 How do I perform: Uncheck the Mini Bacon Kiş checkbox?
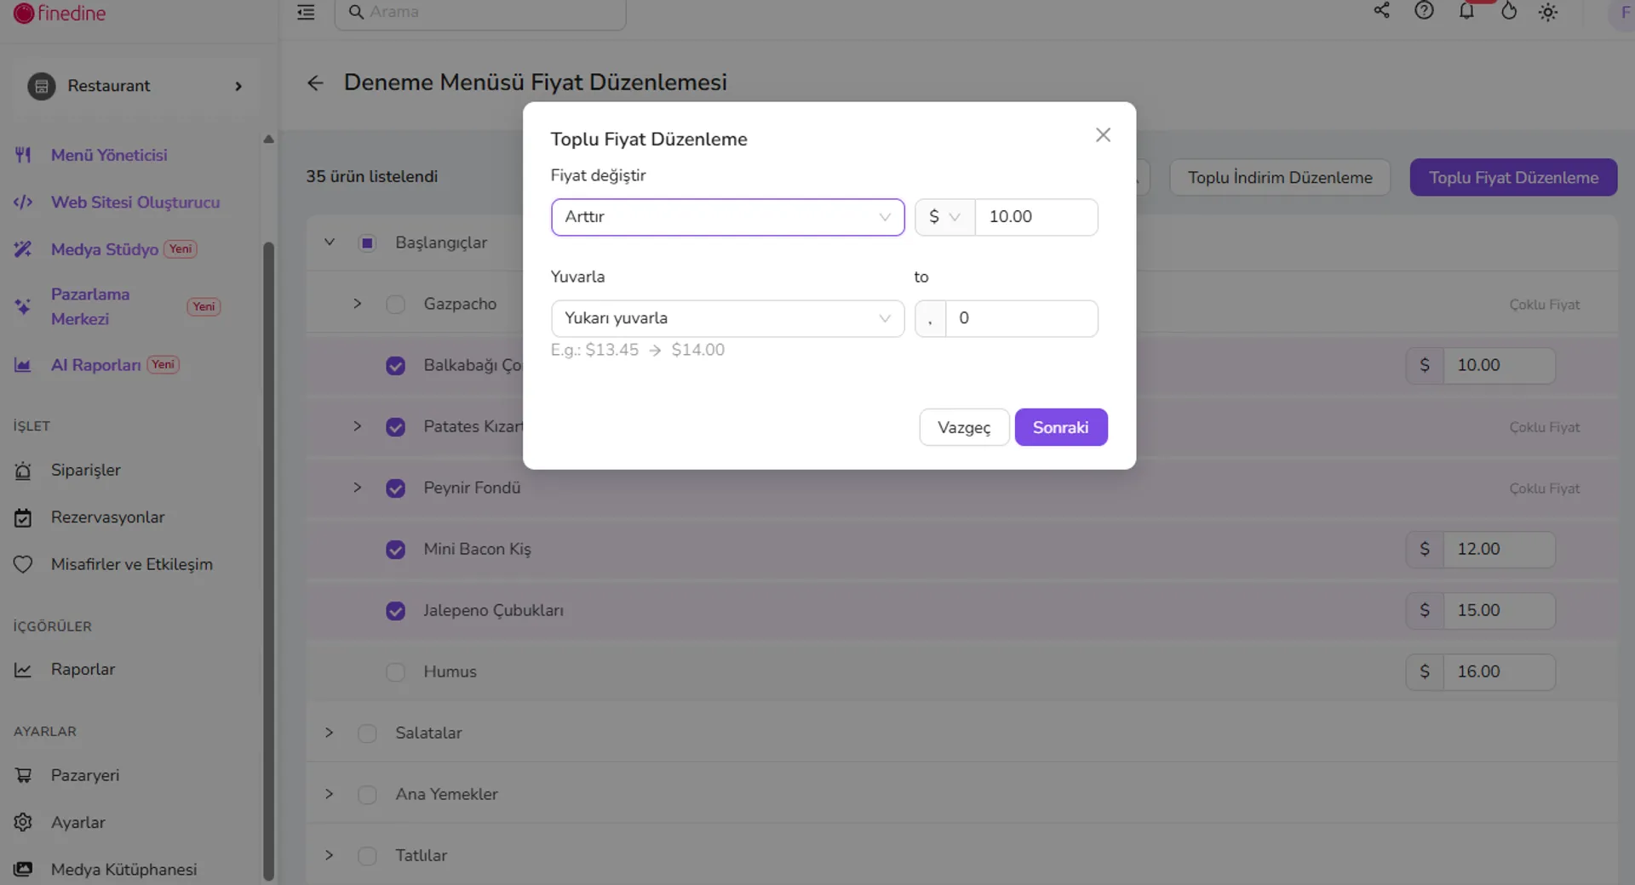coord(395,550)
